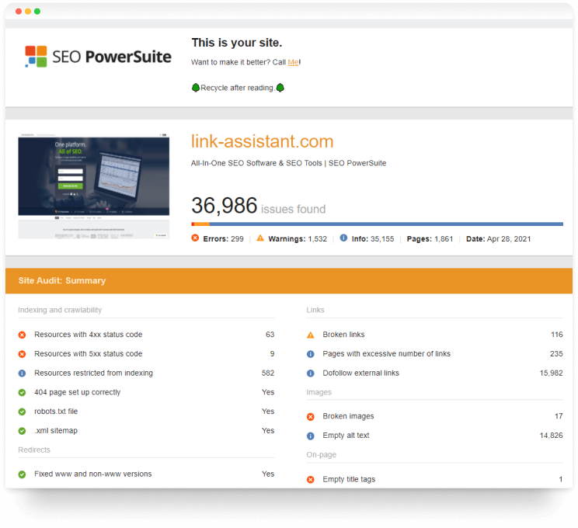Click the SEO PowerSuite logo
The width and height of the screenshot is (578, 528).
pos(98,57)
